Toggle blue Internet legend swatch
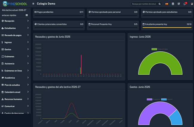This screenshot has width=194, height=127. point(164,99)
